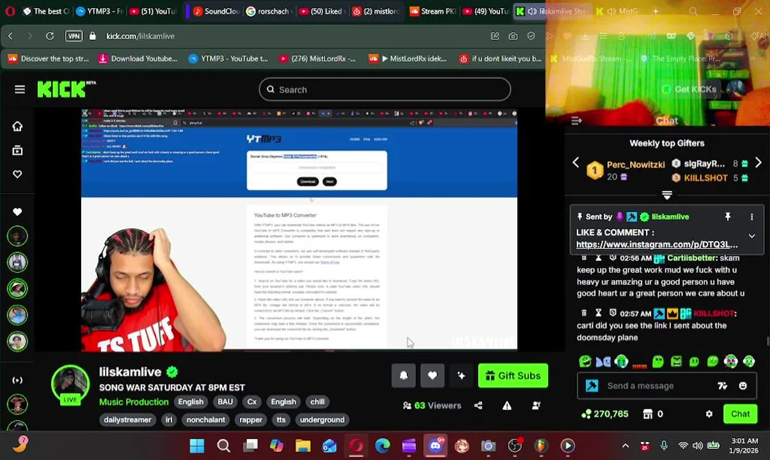Switch to '(50) Liked' YouTube tab
Screen dimensions: 770x460
tap(322, 11)
